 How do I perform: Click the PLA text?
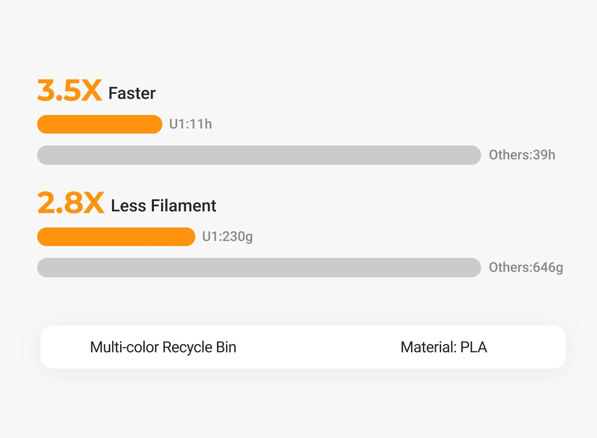tap(474, 347)
